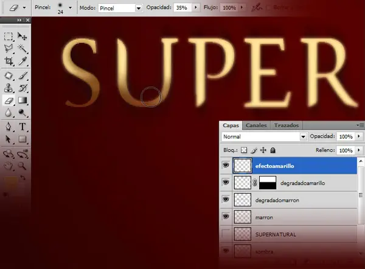Open the Flujo slider arrow
This screenshot has height=269, width=365.
242,7
